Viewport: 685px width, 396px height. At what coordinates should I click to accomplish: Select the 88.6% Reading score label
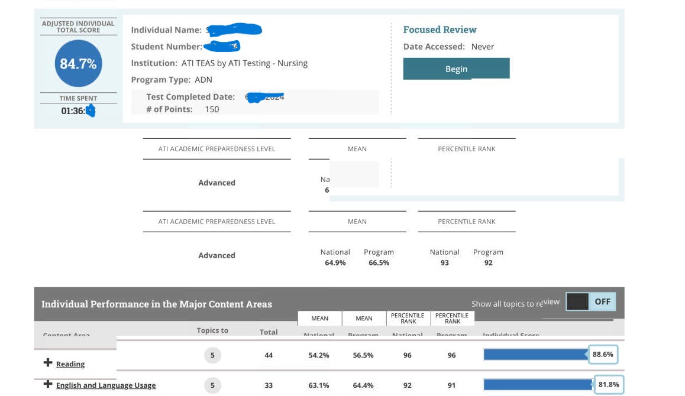[603, 355]
